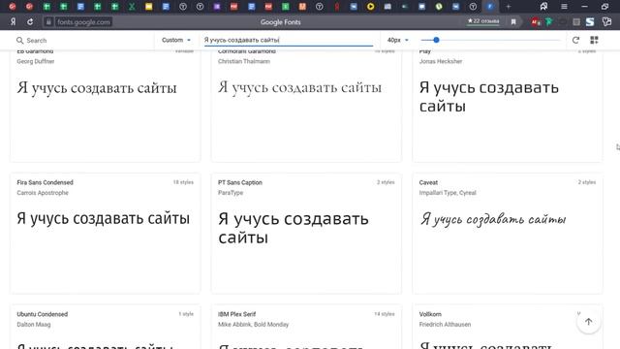The height and width of the screenshot is (349, 620).
Task: Open the 22 reviews rating badge
Action: [x=483, y=21]
